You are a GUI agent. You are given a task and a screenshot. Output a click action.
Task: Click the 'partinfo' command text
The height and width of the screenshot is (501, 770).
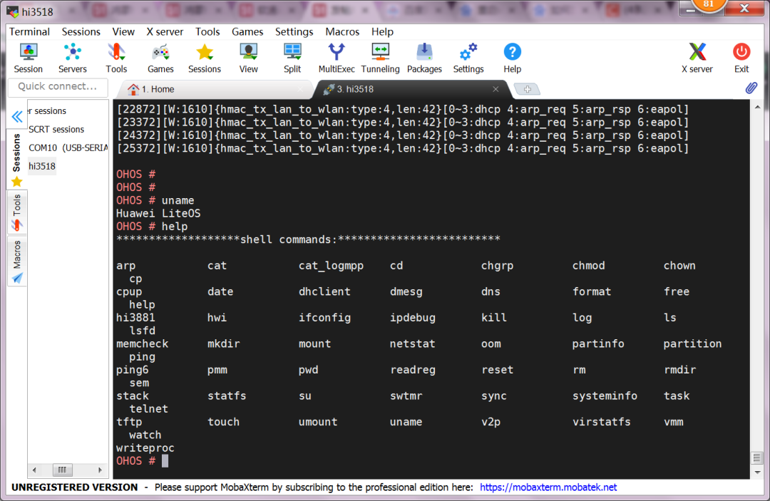598,344
